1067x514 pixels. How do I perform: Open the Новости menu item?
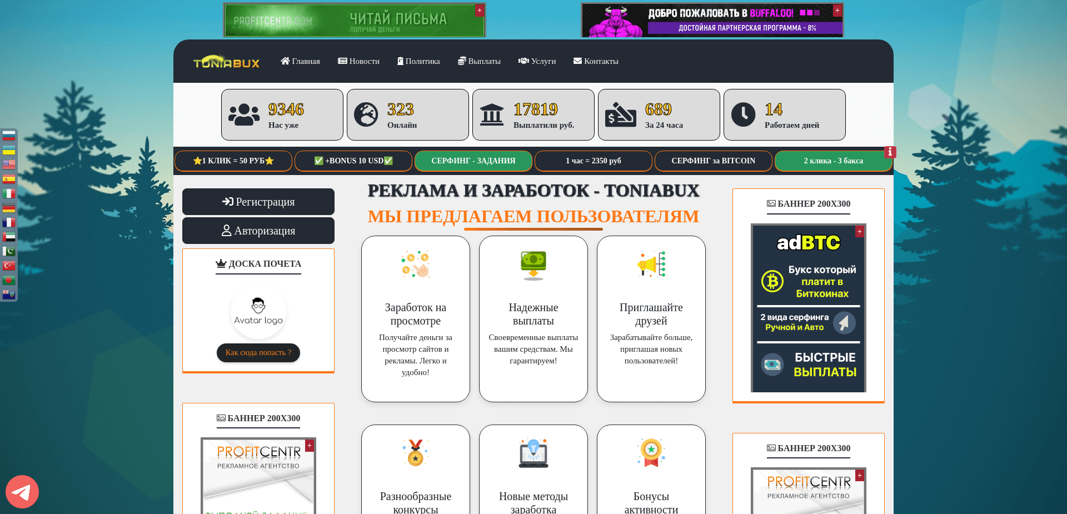click(x=358, y=61)
